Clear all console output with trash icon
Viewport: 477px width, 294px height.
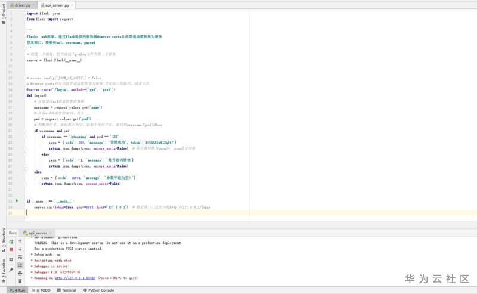point(20,281)
